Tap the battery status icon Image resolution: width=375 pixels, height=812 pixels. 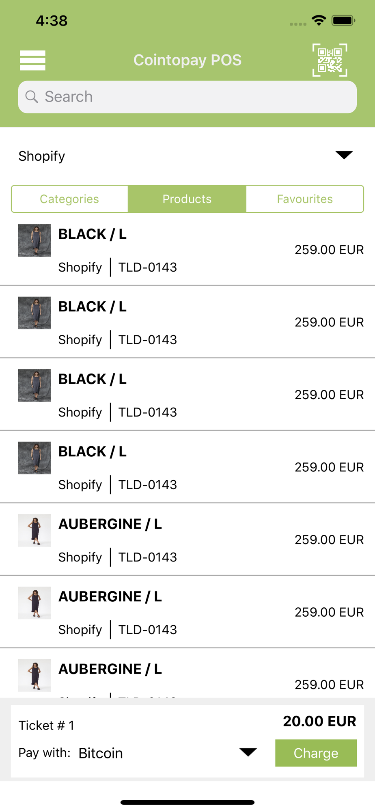pos(343,20)
